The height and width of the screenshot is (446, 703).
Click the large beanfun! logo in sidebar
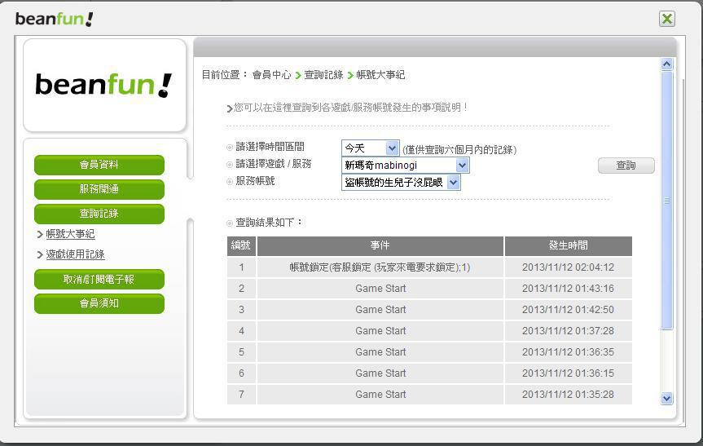(103, 85)
